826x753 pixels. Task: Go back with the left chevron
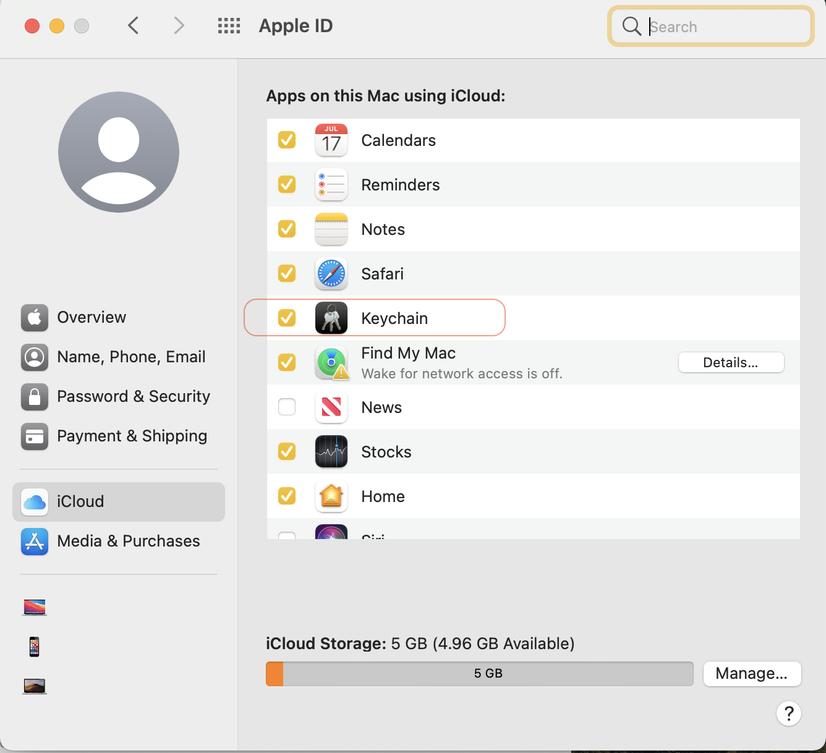(x=133, y=26)
